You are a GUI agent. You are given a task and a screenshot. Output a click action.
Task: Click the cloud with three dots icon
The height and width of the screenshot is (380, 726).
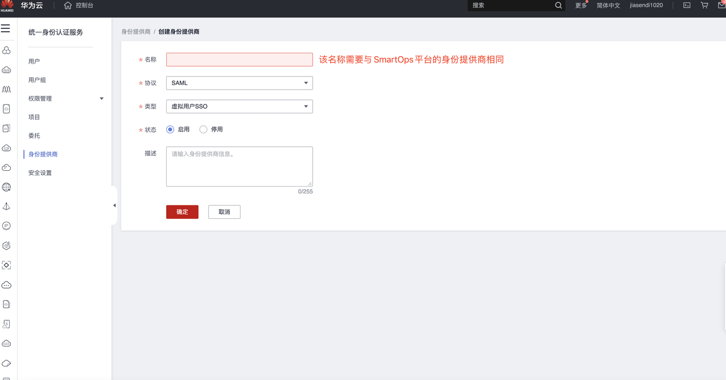6,285
